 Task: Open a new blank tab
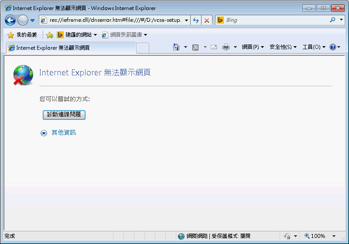tap(143, 48)
